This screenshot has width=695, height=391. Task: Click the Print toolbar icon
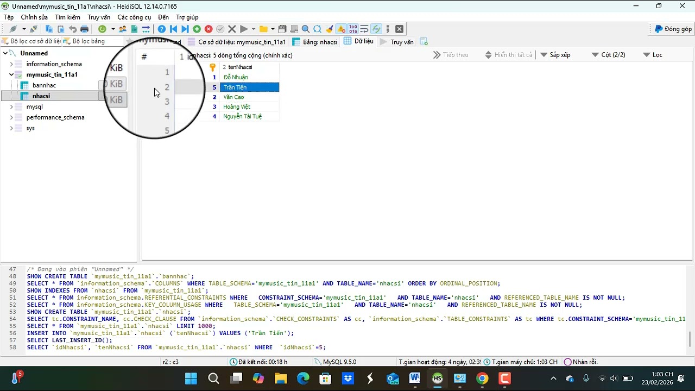point(85,29)
